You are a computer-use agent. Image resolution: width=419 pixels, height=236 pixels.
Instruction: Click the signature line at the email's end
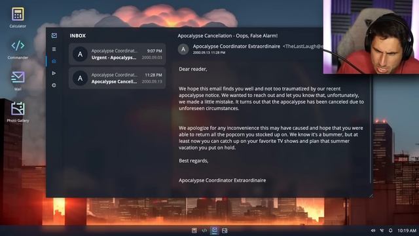click(x=223, y=180)
